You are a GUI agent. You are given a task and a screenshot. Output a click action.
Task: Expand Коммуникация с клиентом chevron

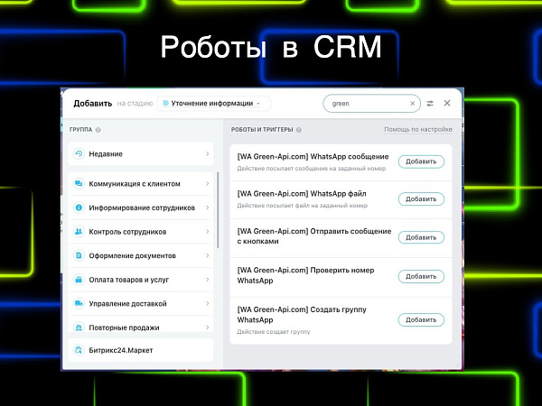coord(208,184)
